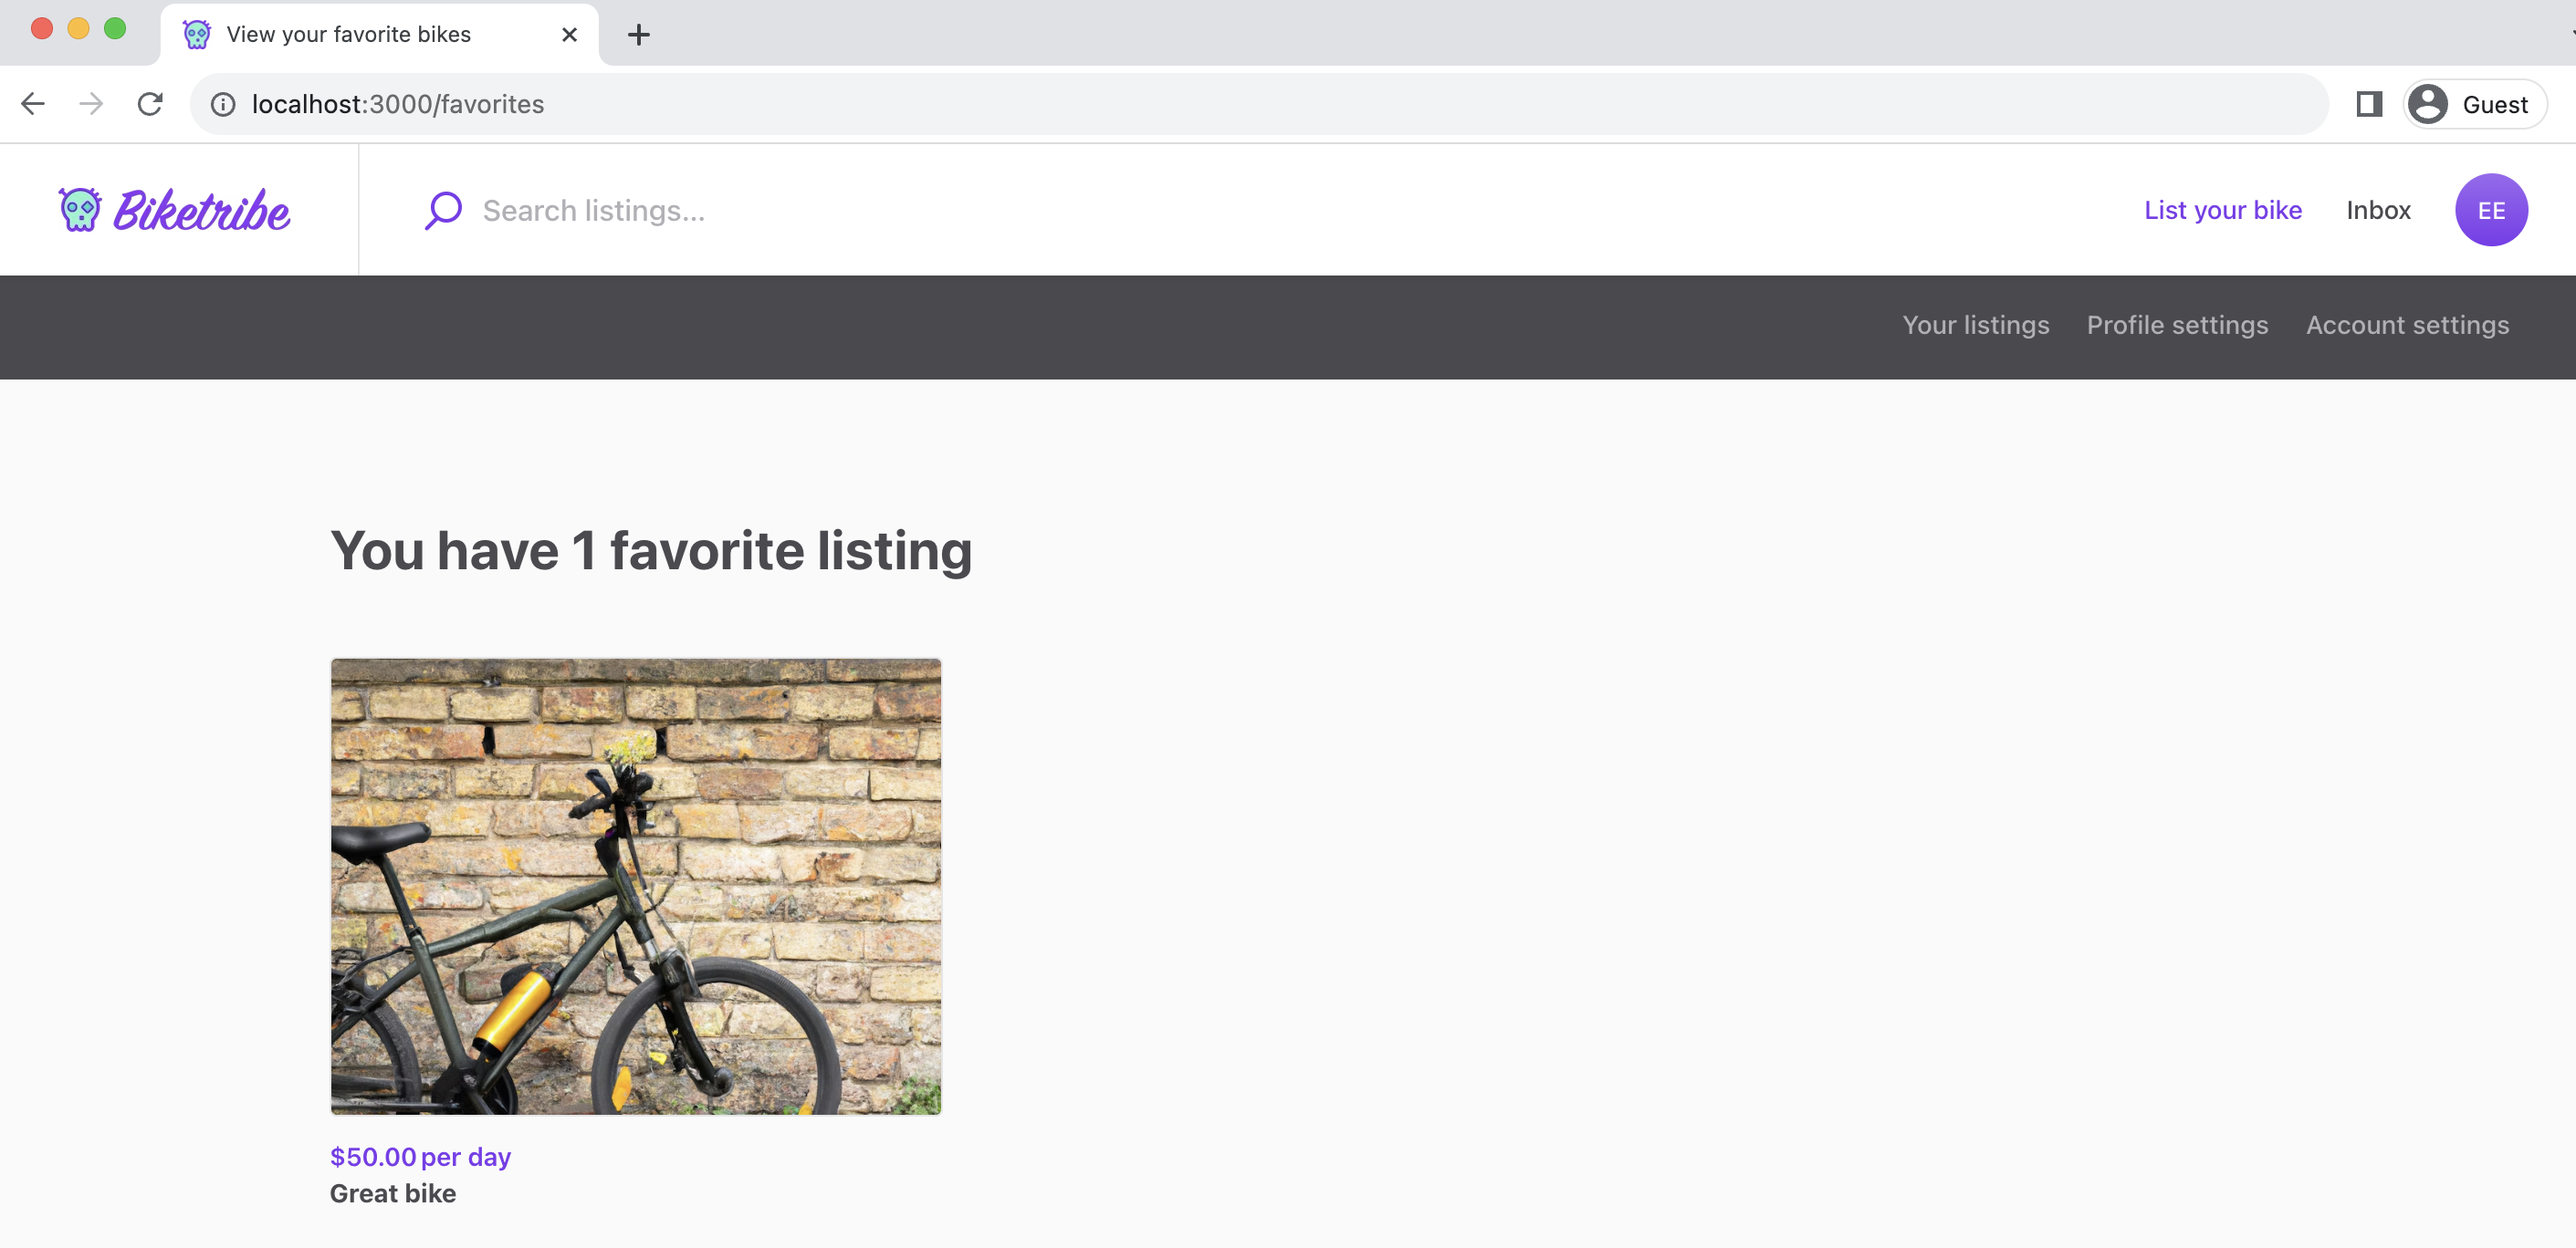The width and height of the screenshot is (2576, 1248).
Task: Click the site information icon in address bar
Action: 221,104
